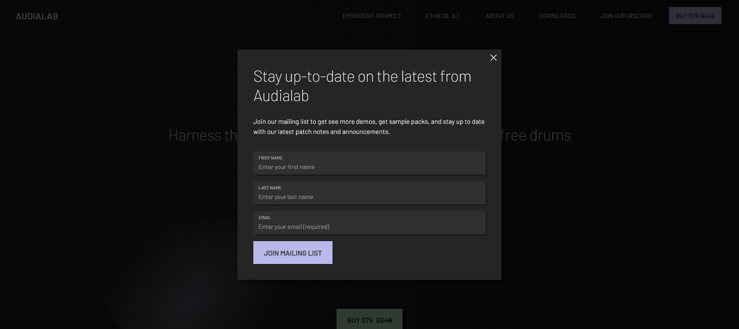739x329 pixels.
Task: Click the Email input field
Action: click(x=369, y=223)
